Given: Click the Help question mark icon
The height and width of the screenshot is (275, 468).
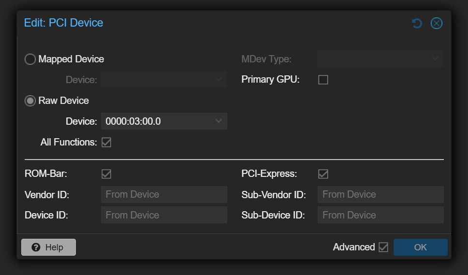Looking at the screenshot, I should coord(35,247).
